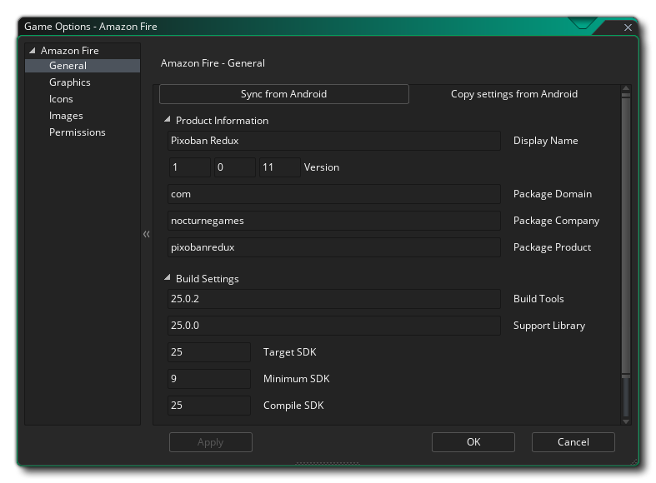Screen dimensions: 656x483
Task: Click the scrollbar down arrow
Action: pyautogui.click(x=626, y=421)
